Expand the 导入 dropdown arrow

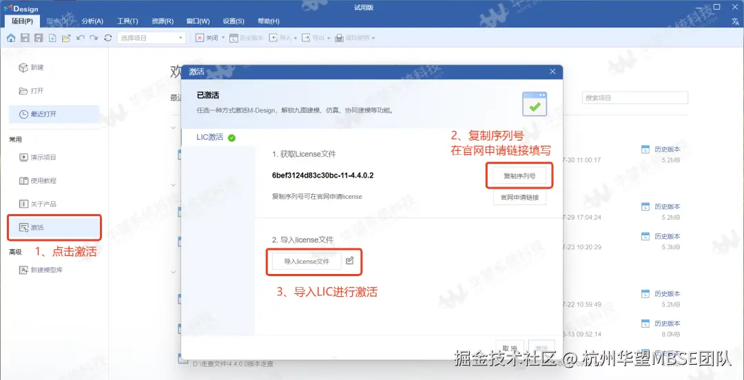tap(295, 38)
